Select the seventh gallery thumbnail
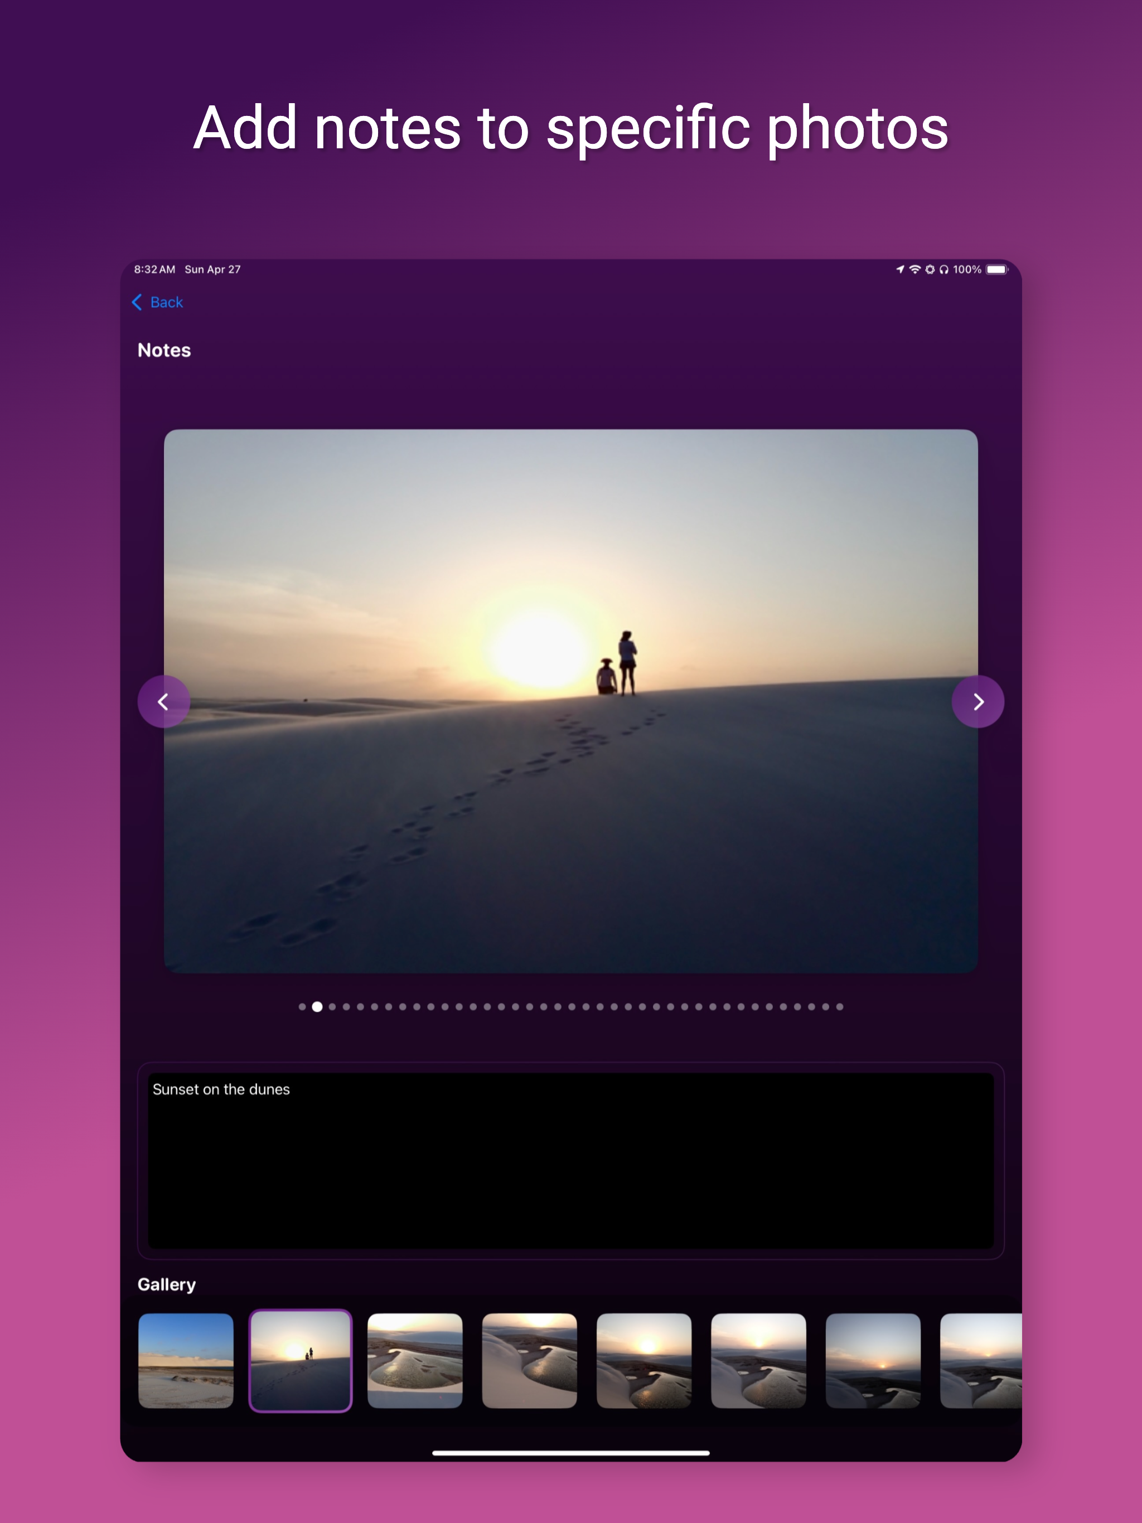The height and width of the screenshot is (1523, 1142). pyautogui.click(x=873, y=1361)
